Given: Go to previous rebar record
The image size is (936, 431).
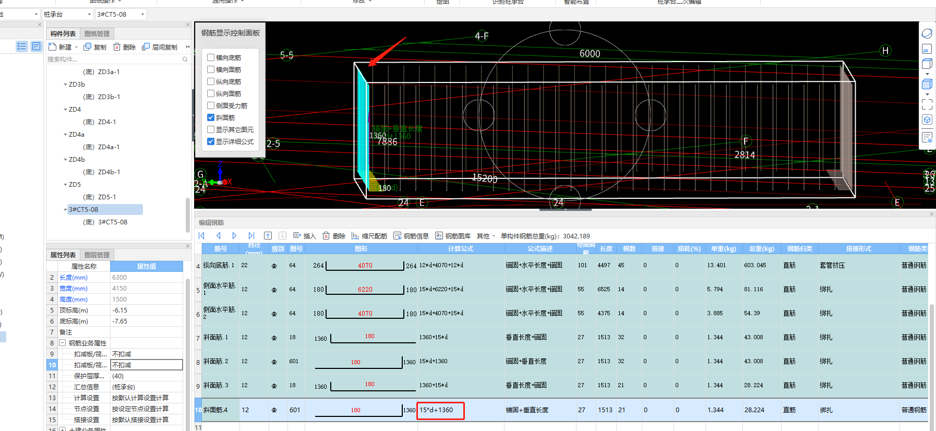Looking at the screenshot, I should click(x=219, y=236).
